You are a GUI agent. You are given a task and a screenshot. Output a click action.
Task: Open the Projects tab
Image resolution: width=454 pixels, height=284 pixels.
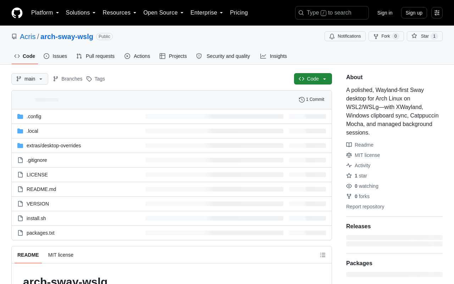(173, 56)
